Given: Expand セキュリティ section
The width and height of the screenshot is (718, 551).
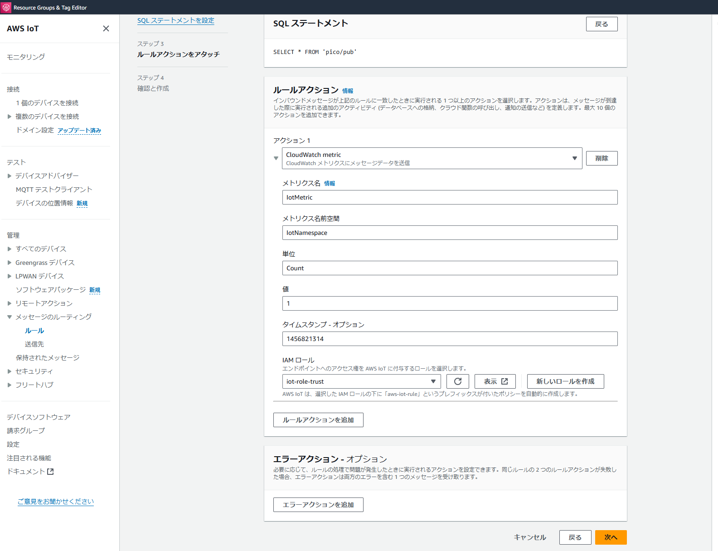Looking at the screenshot, I should click(x=10, y=371).
